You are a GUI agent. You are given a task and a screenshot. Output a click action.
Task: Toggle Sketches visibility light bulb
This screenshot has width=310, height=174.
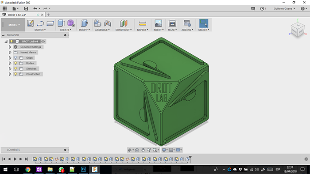[x=15, y=69]
